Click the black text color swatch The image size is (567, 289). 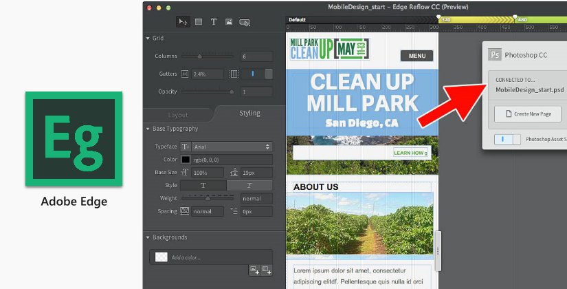[186, 160]
